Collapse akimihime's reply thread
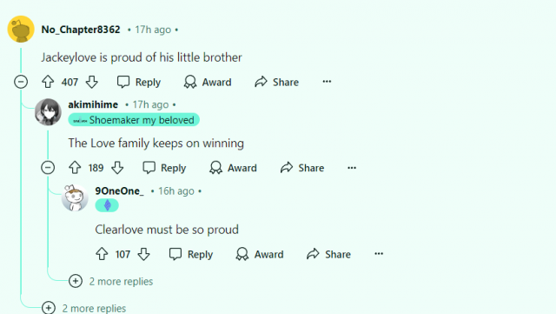Screen dimensions: 556x314 [48, 168]
